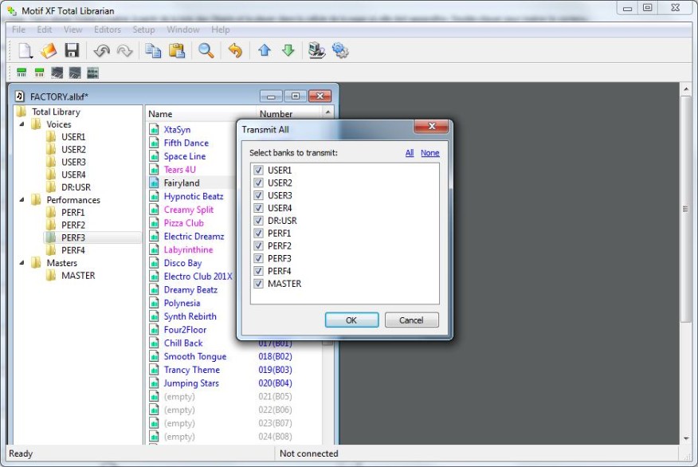The height and width of the screenshot is (467, 698).
Task: Open the Help menu
Action: coord(221,29)
